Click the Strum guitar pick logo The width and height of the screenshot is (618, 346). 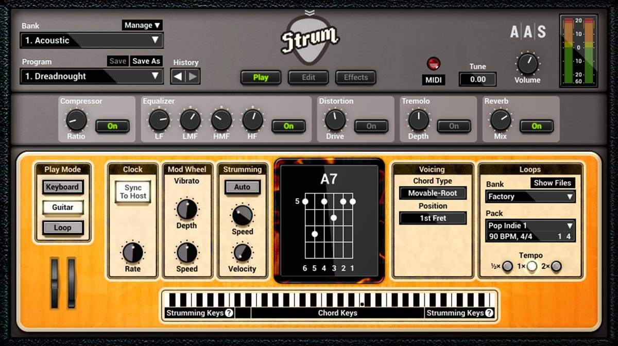[x=309, y=40]
